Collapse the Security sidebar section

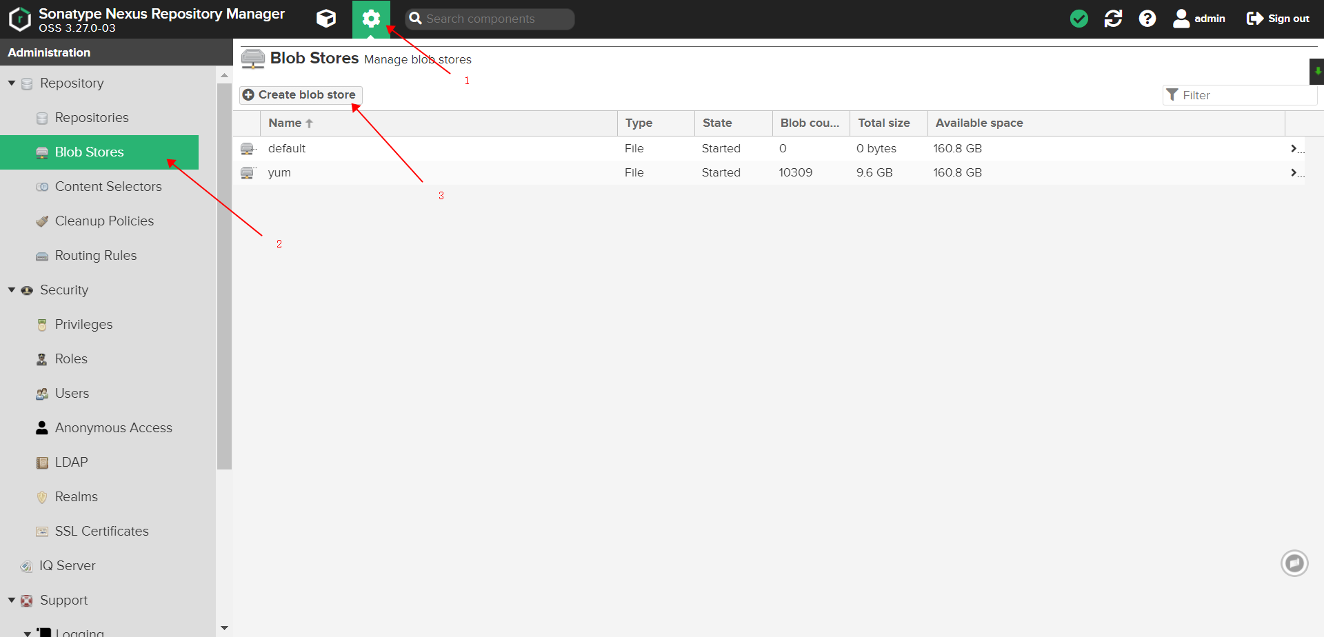pyautogui.click(x=11, y=290)
